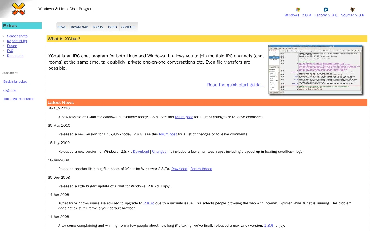This screenshot has width=371, height=231.
Task: Click the Source package box icon
Action: click(352, 10)
